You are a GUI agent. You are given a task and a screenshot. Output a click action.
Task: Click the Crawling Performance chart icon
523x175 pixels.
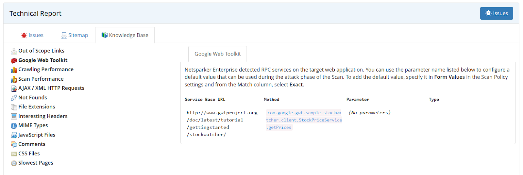point(14,70)
